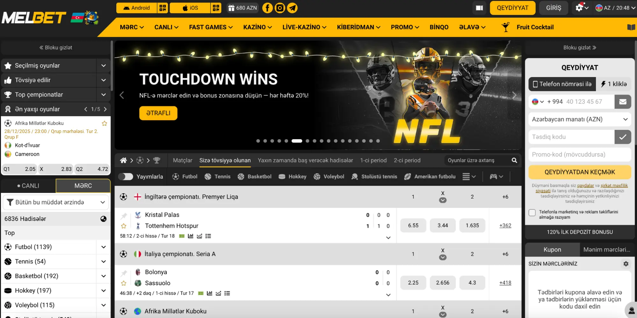
Task: Add Afrika Millətlər Kuboku match to favorites
Action: tap(104, 124)
